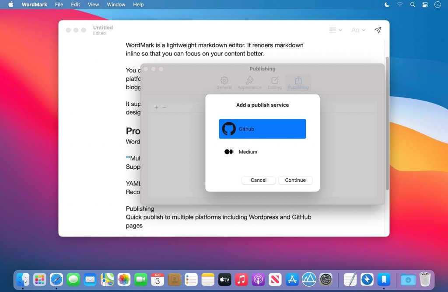Open the Edit menu
Screen dimensions: 448x292
(76, 4)
